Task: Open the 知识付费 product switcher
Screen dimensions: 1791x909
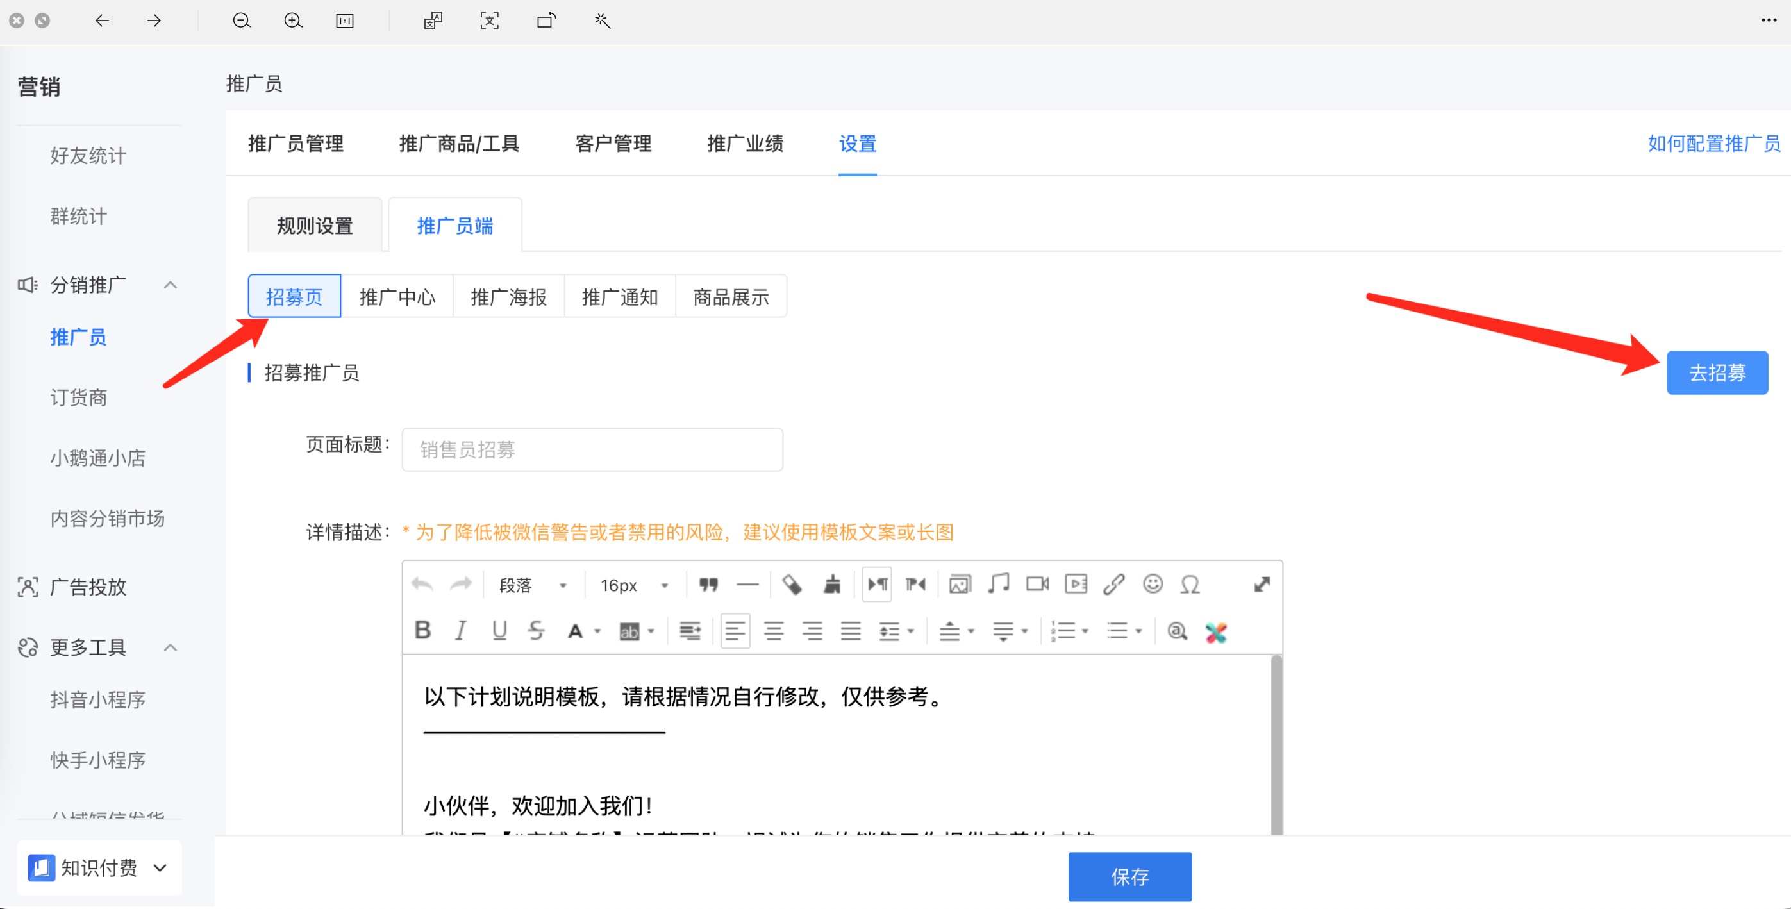Action: tap(99, 867)
